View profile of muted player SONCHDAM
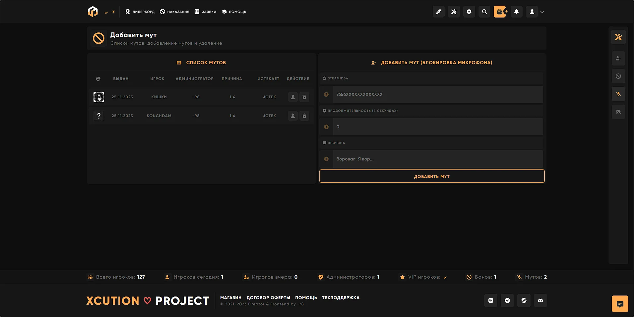Image resolution: width=634 pixels, height=317 pixels. [x=292, y=116]
